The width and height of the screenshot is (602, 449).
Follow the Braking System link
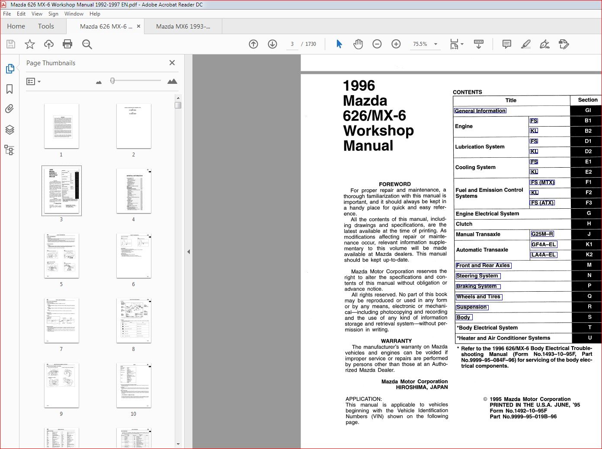pos(478,286)
